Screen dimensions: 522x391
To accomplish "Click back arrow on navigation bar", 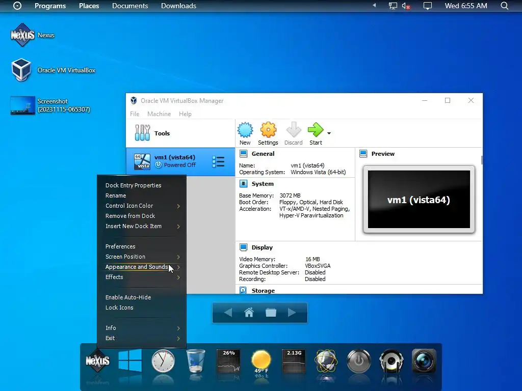I will click(x=228, y=313).
